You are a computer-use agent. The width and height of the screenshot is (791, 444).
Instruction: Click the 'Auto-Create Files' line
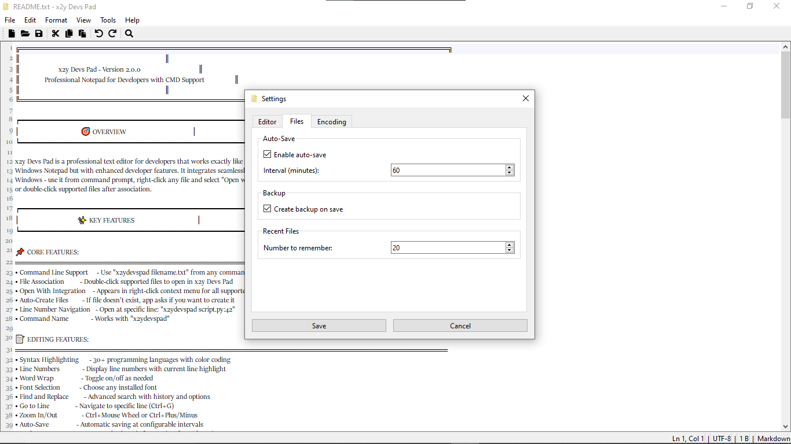click(124, 300)
